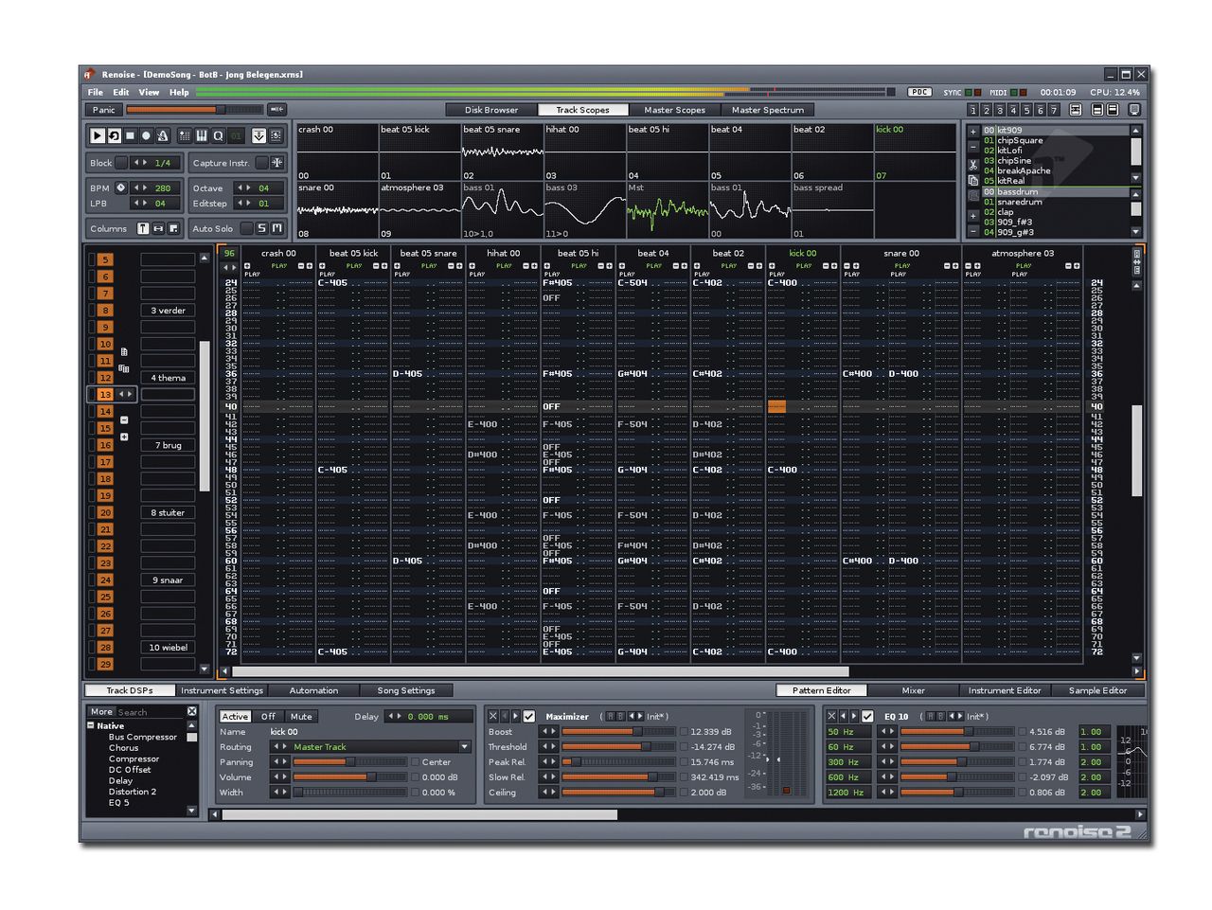Select view preset 3
The height and width of the screenshot is (910, 1212).
coord(999,110)
